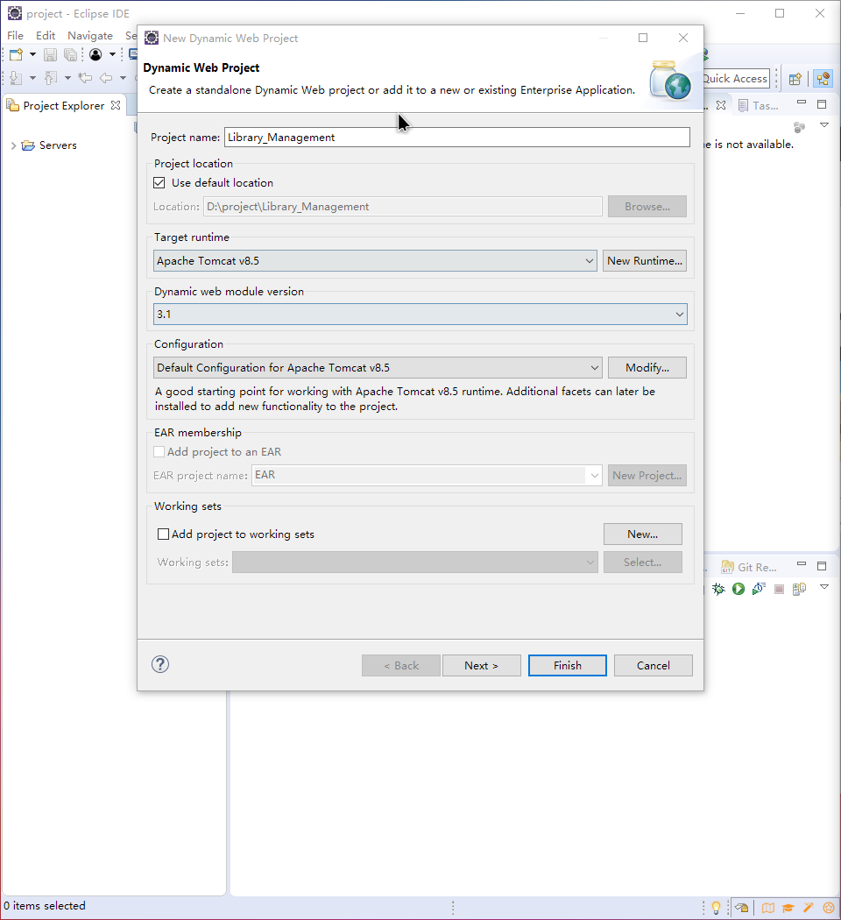Click the Back navigation arrow in toolbar

click(x=106, y=77)
